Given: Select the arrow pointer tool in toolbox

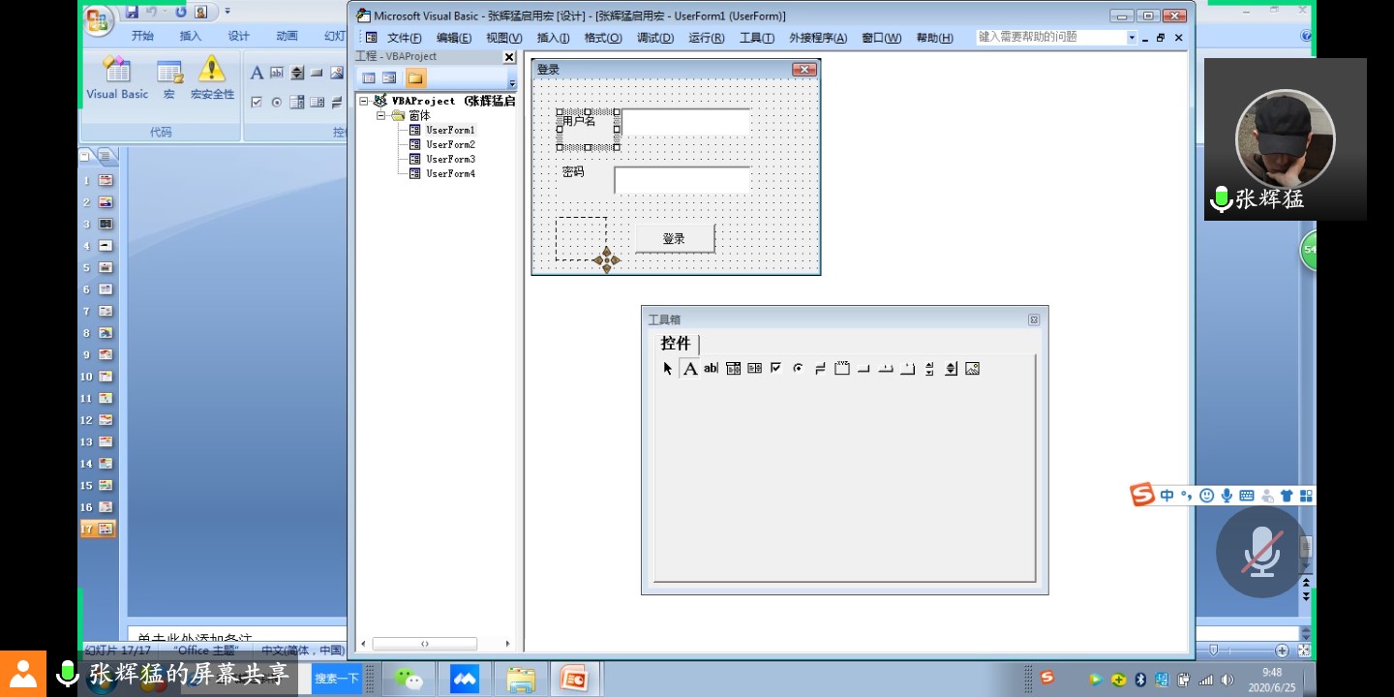Looking at the screenshot, I should point(668,369).
